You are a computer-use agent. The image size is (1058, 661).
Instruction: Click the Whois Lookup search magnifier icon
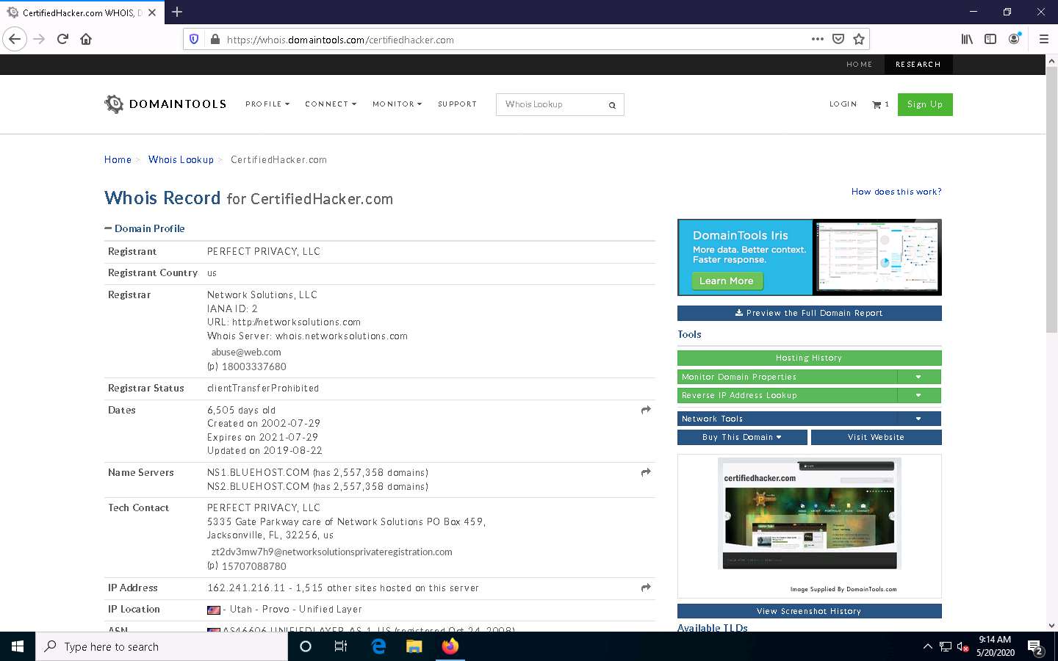click(x=612, y=105)
